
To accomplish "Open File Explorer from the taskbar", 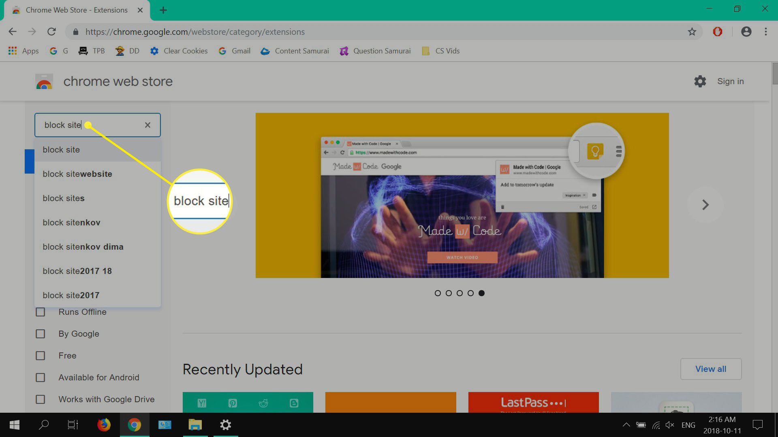I will point(195,425).
